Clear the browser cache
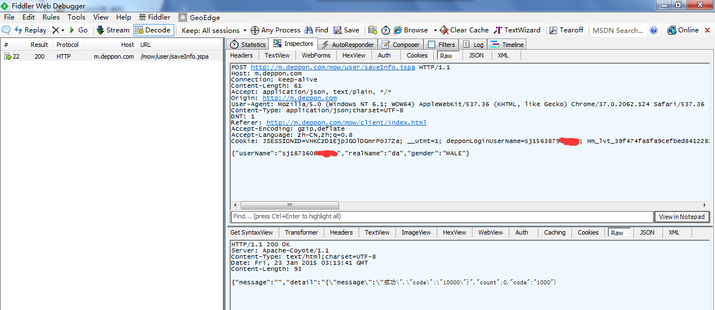 [464, 30]
